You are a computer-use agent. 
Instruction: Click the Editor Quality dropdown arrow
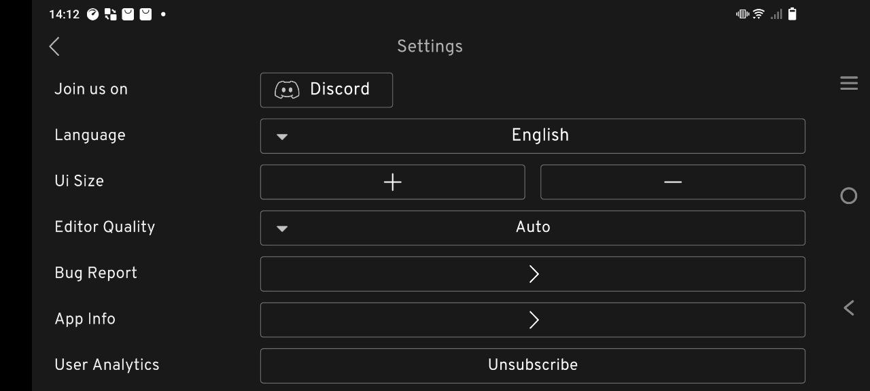[282, 228]
